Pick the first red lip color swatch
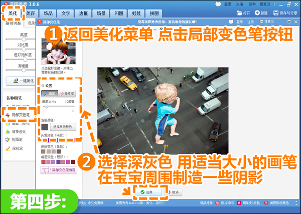The height and width of the screenshot is (214, 301). pyautogui.click(x=43, y=162)
